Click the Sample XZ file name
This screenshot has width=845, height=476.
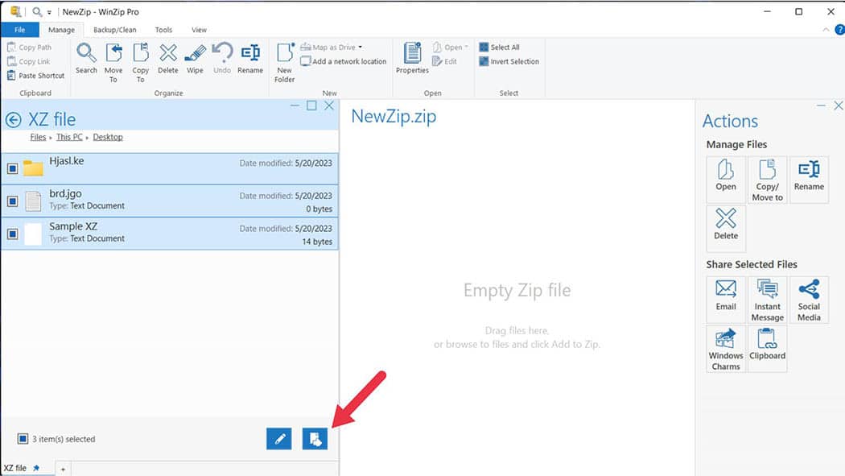(x=73, y=226)
